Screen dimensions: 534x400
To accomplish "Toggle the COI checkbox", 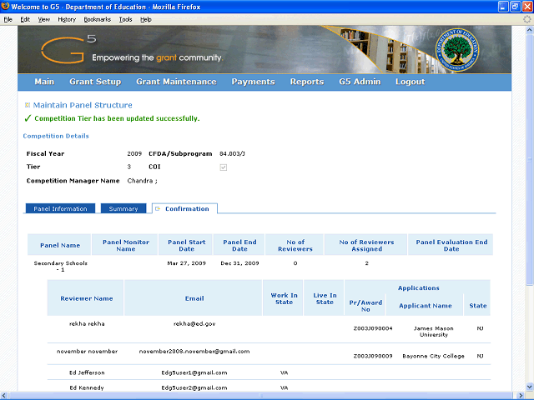I will click(223, 167).
